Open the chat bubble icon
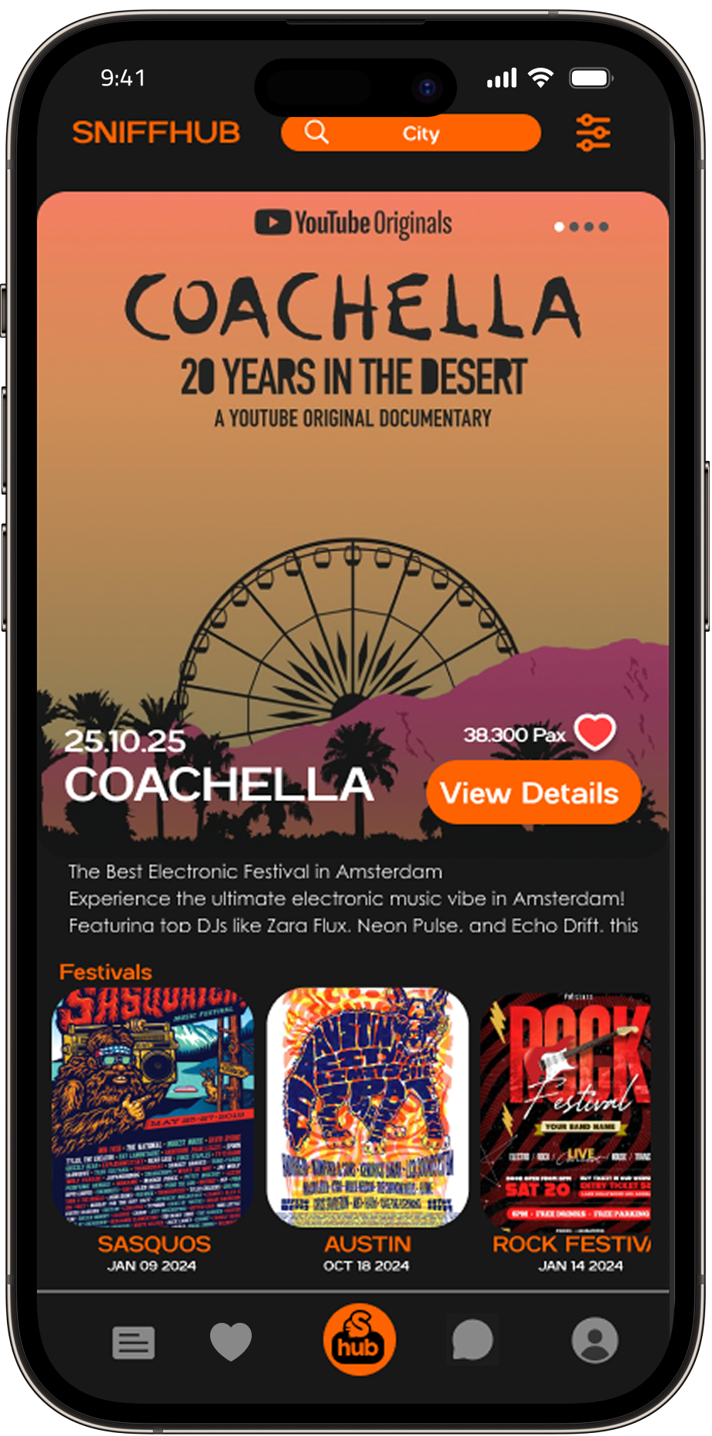 tap(472, 1340)
